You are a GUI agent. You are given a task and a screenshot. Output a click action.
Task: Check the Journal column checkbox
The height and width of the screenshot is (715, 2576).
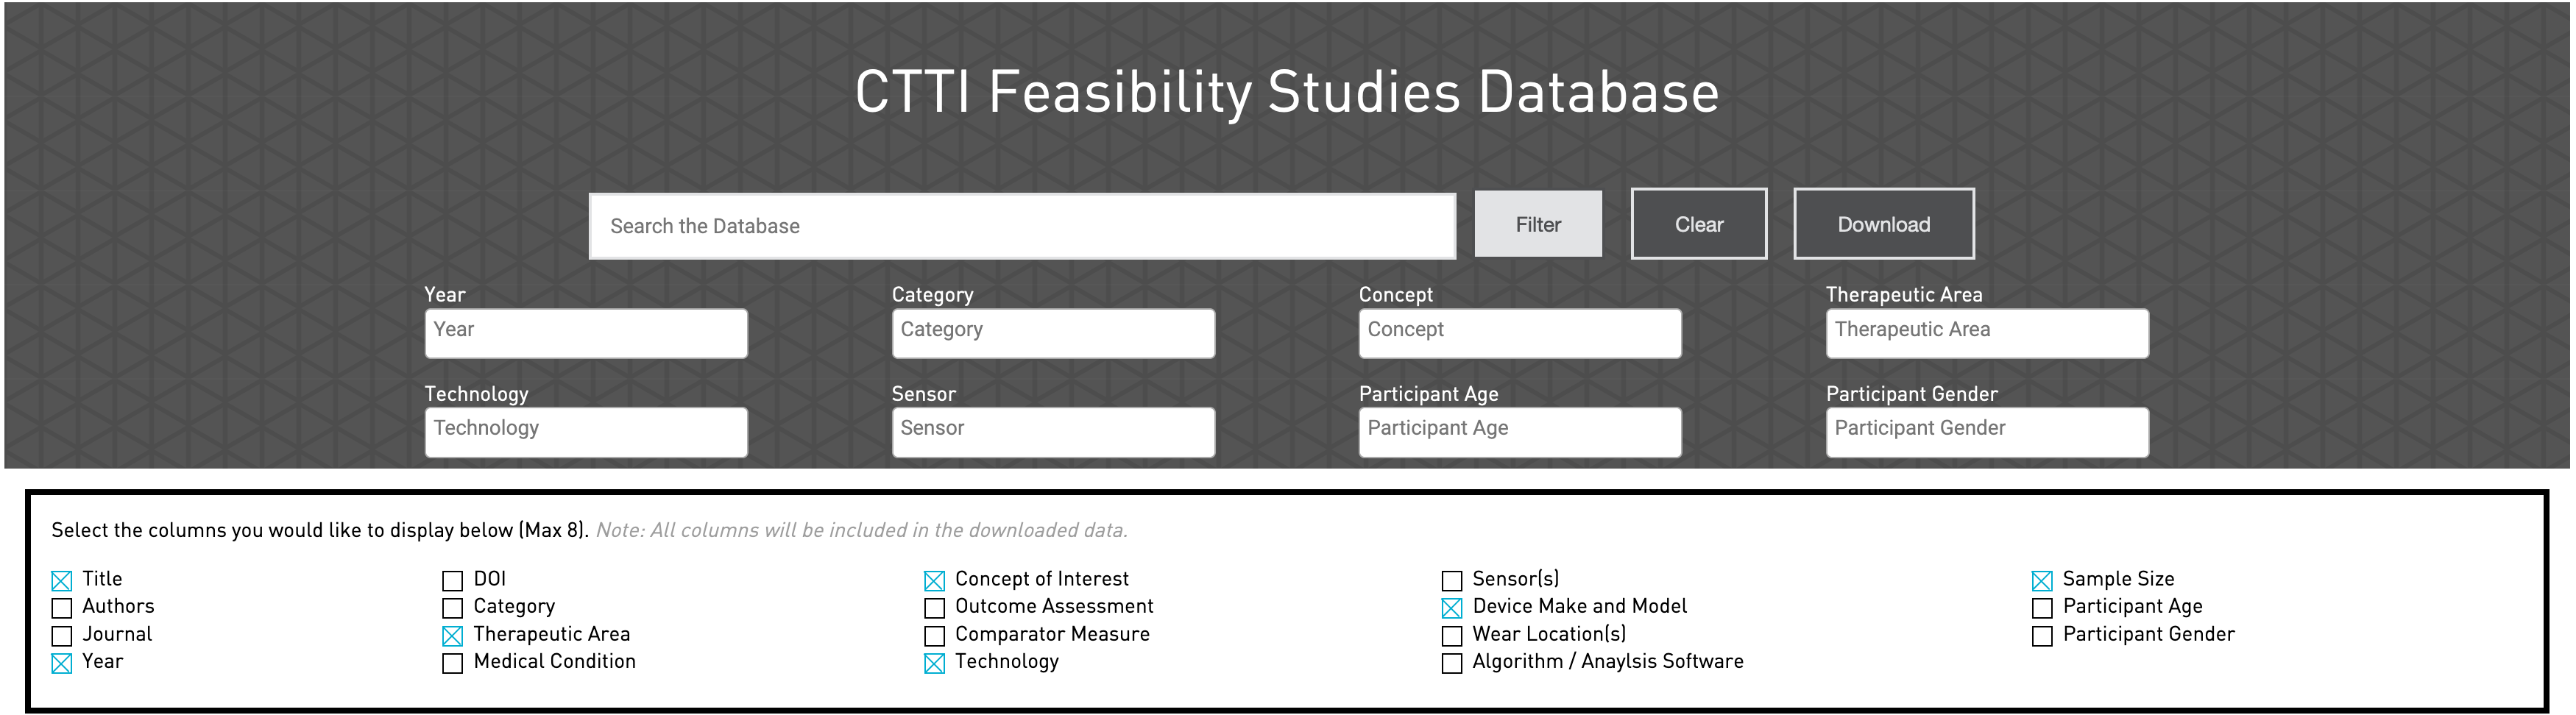tap(62, 636)
